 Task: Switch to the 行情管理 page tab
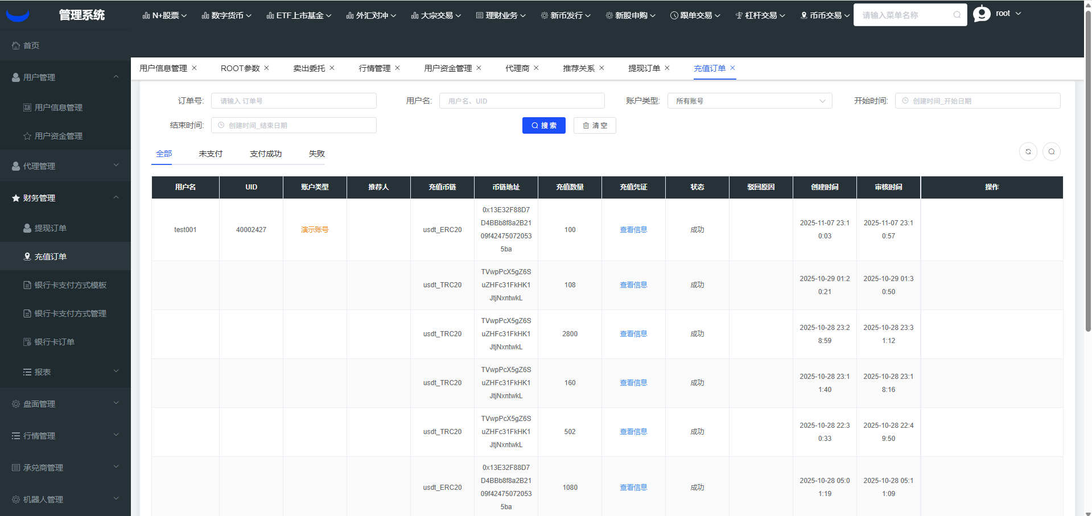(x=374, y=68)
